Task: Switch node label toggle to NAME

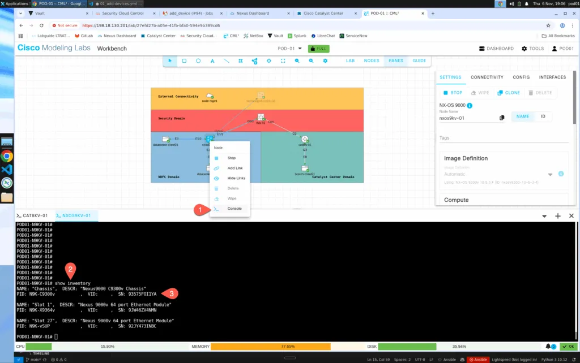Action: 523,116
